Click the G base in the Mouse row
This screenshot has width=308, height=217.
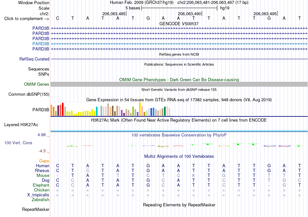[224, 176]
